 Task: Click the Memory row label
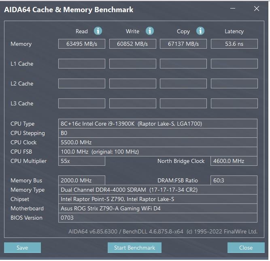click(21, 44)
